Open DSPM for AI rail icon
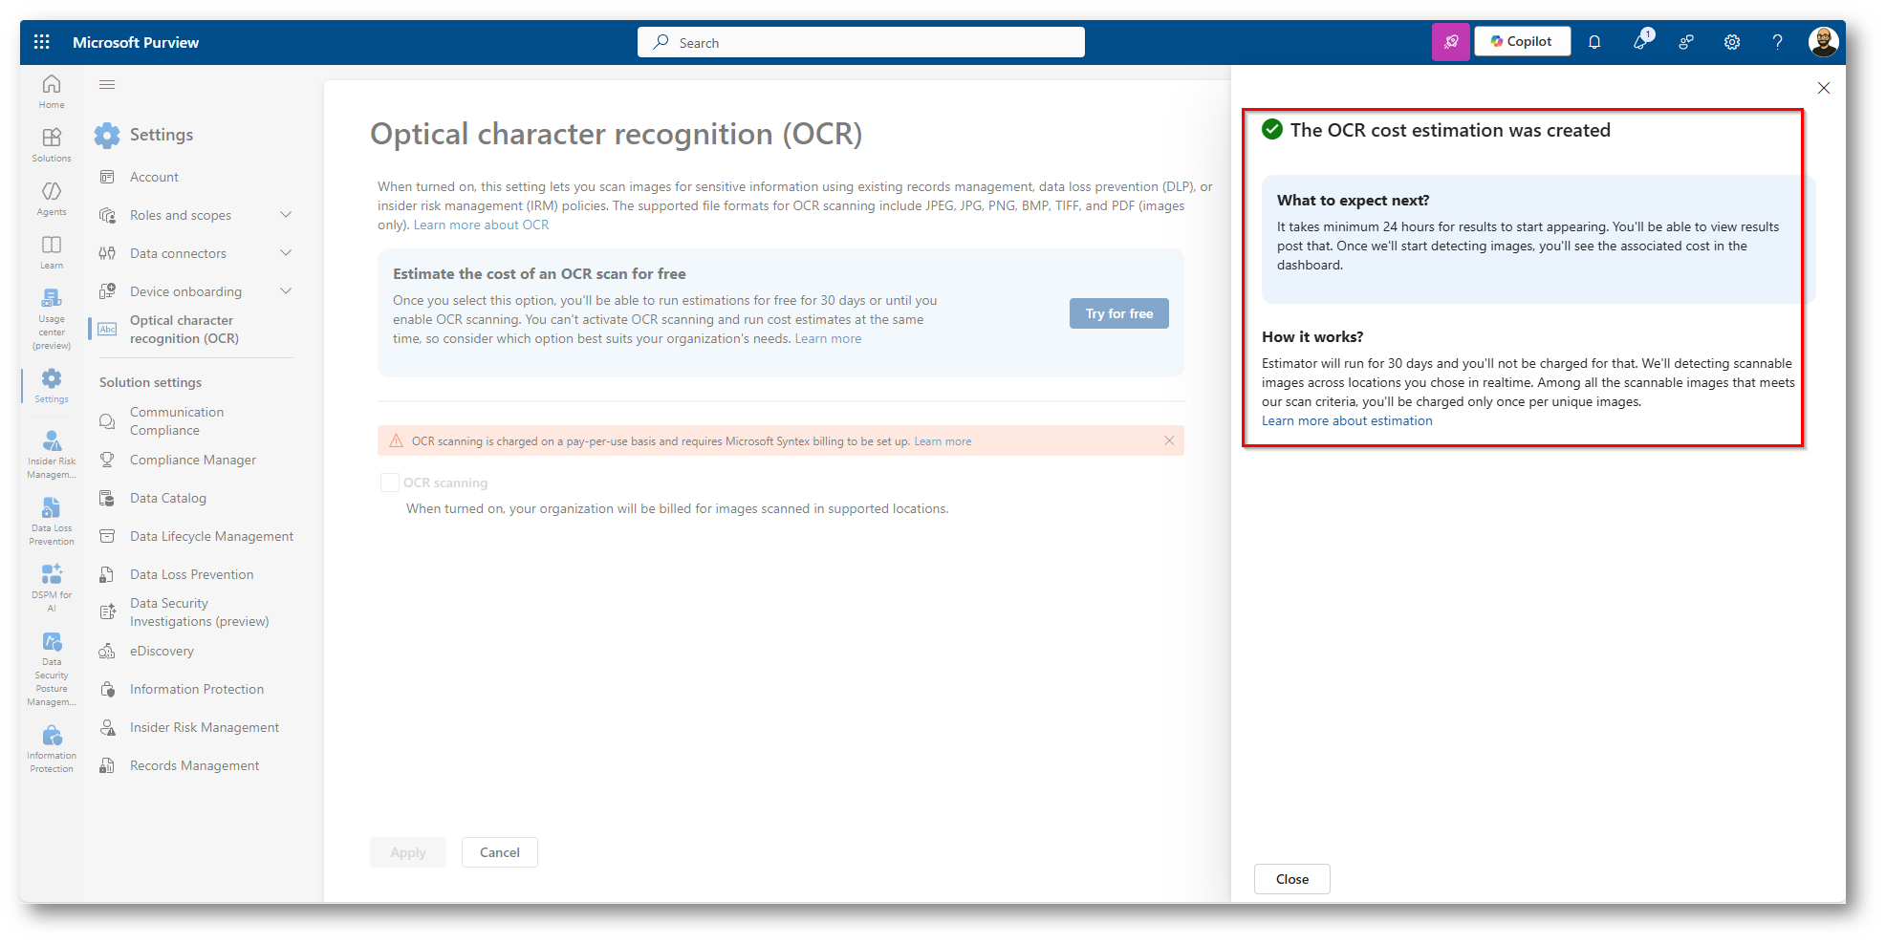The width and height of the screenshot is (1886, 944). click(x=52, y=588)
